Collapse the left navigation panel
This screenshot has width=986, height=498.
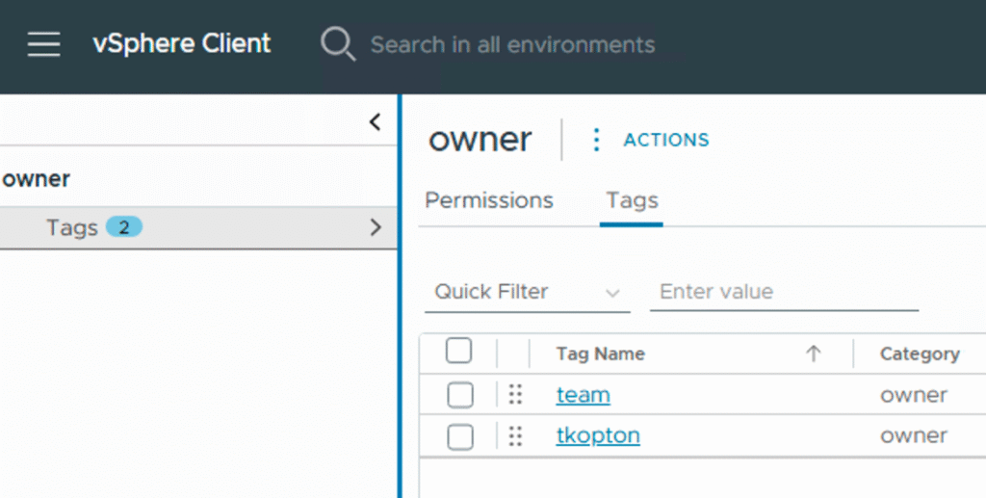376,122
